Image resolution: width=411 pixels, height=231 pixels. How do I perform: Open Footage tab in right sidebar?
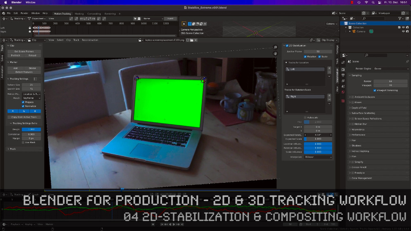click(x=337, y=49)
